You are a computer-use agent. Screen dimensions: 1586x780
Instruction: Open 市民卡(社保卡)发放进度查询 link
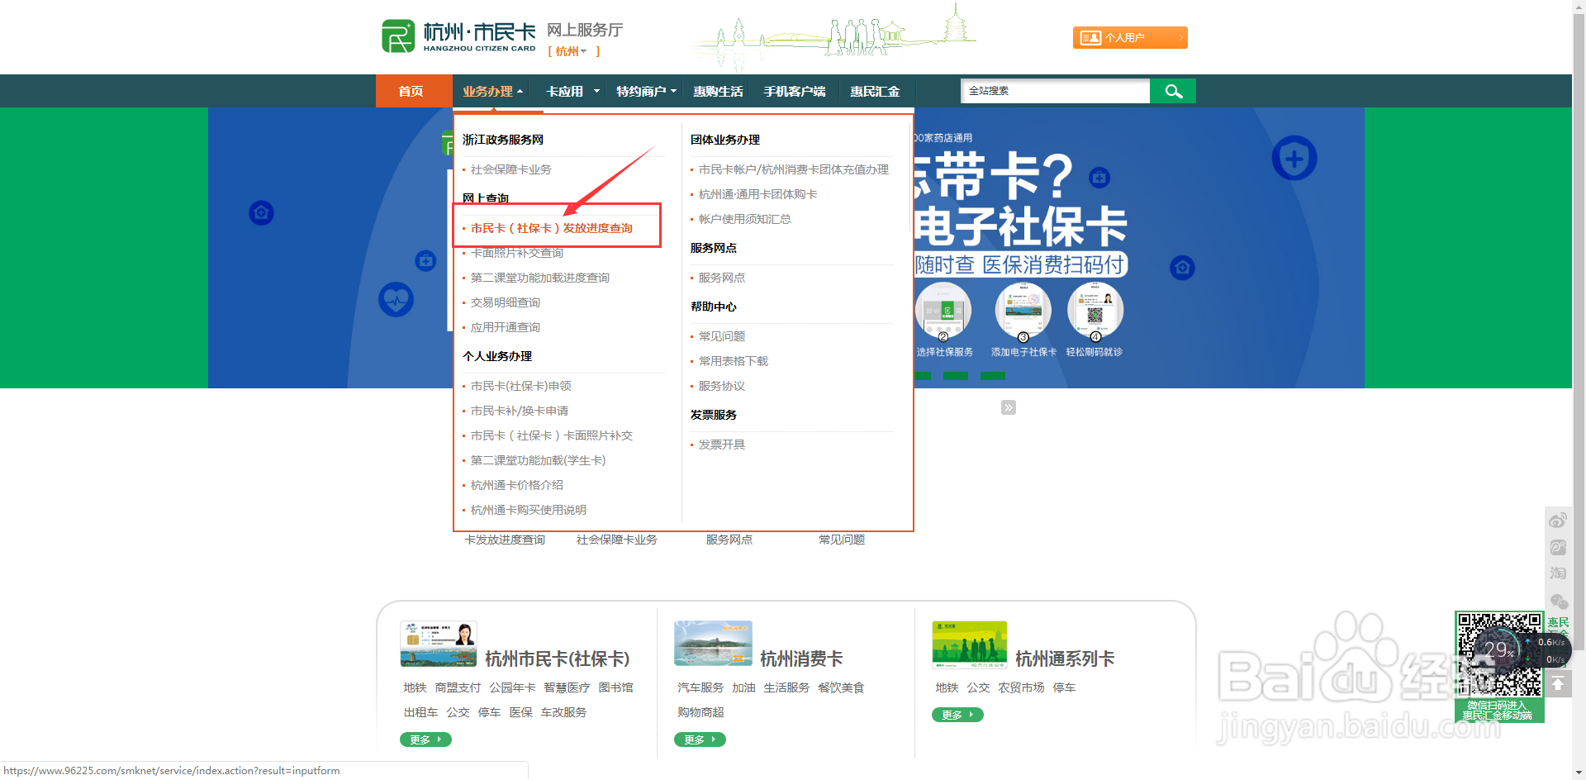[552, 228]
